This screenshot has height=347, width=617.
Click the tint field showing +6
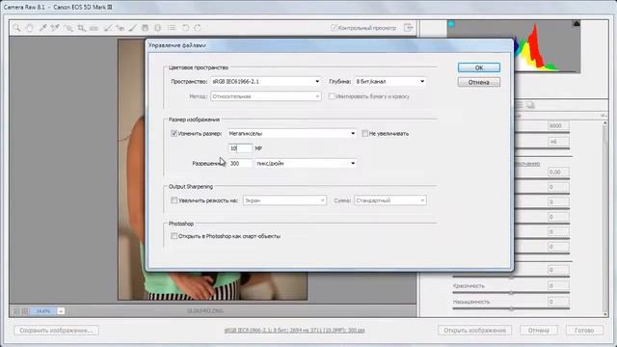(558, 142)
